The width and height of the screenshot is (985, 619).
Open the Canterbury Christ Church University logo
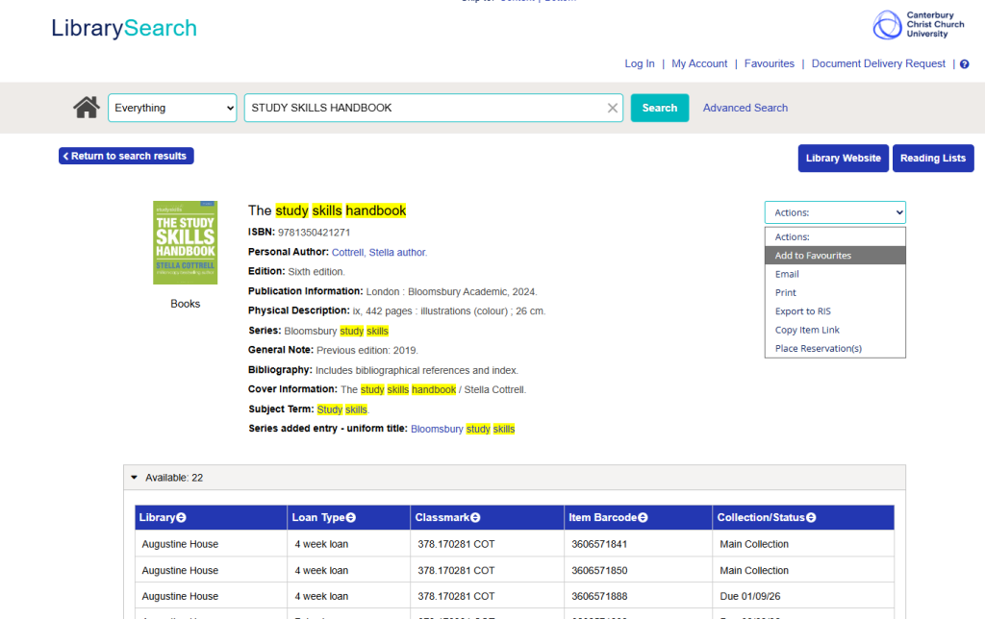click(x=919, y=24)
